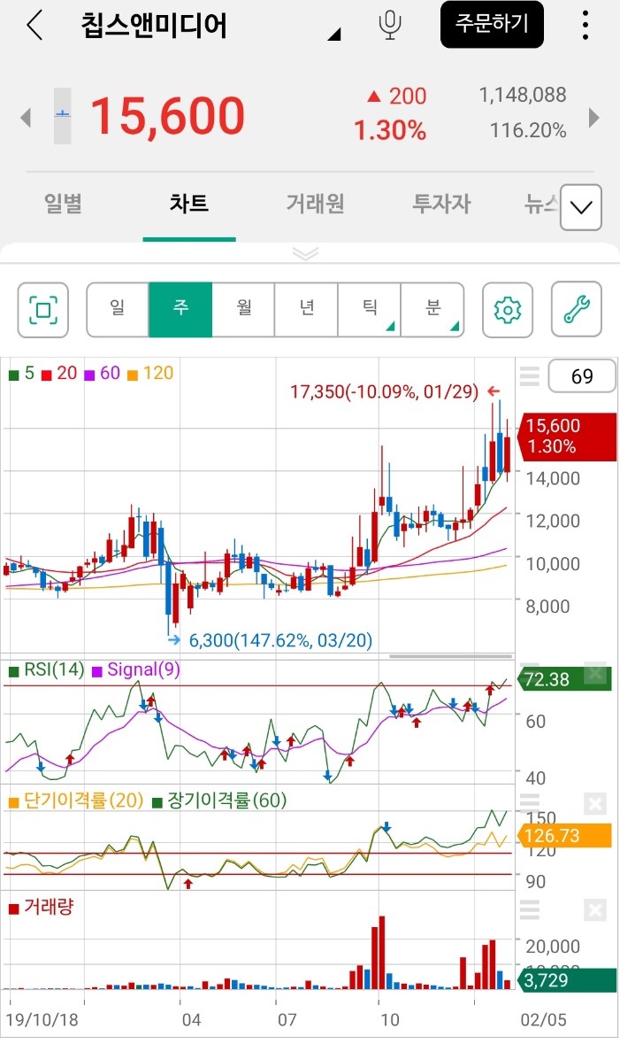This screenshot has width=620, height=1044.
Task: Tap the volume value tag 3,729
Action: tap(566, 980)
